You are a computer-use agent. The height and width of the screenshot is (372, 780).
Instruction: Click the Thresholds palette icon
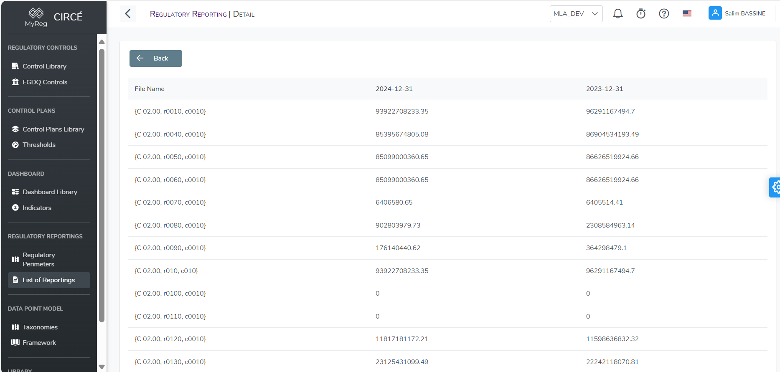[15, 145]
